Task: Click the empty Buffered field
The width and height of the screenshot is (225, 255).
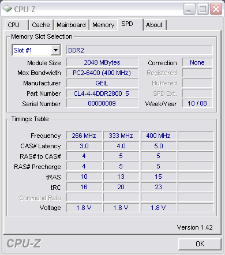Action: tap(197, 83)
